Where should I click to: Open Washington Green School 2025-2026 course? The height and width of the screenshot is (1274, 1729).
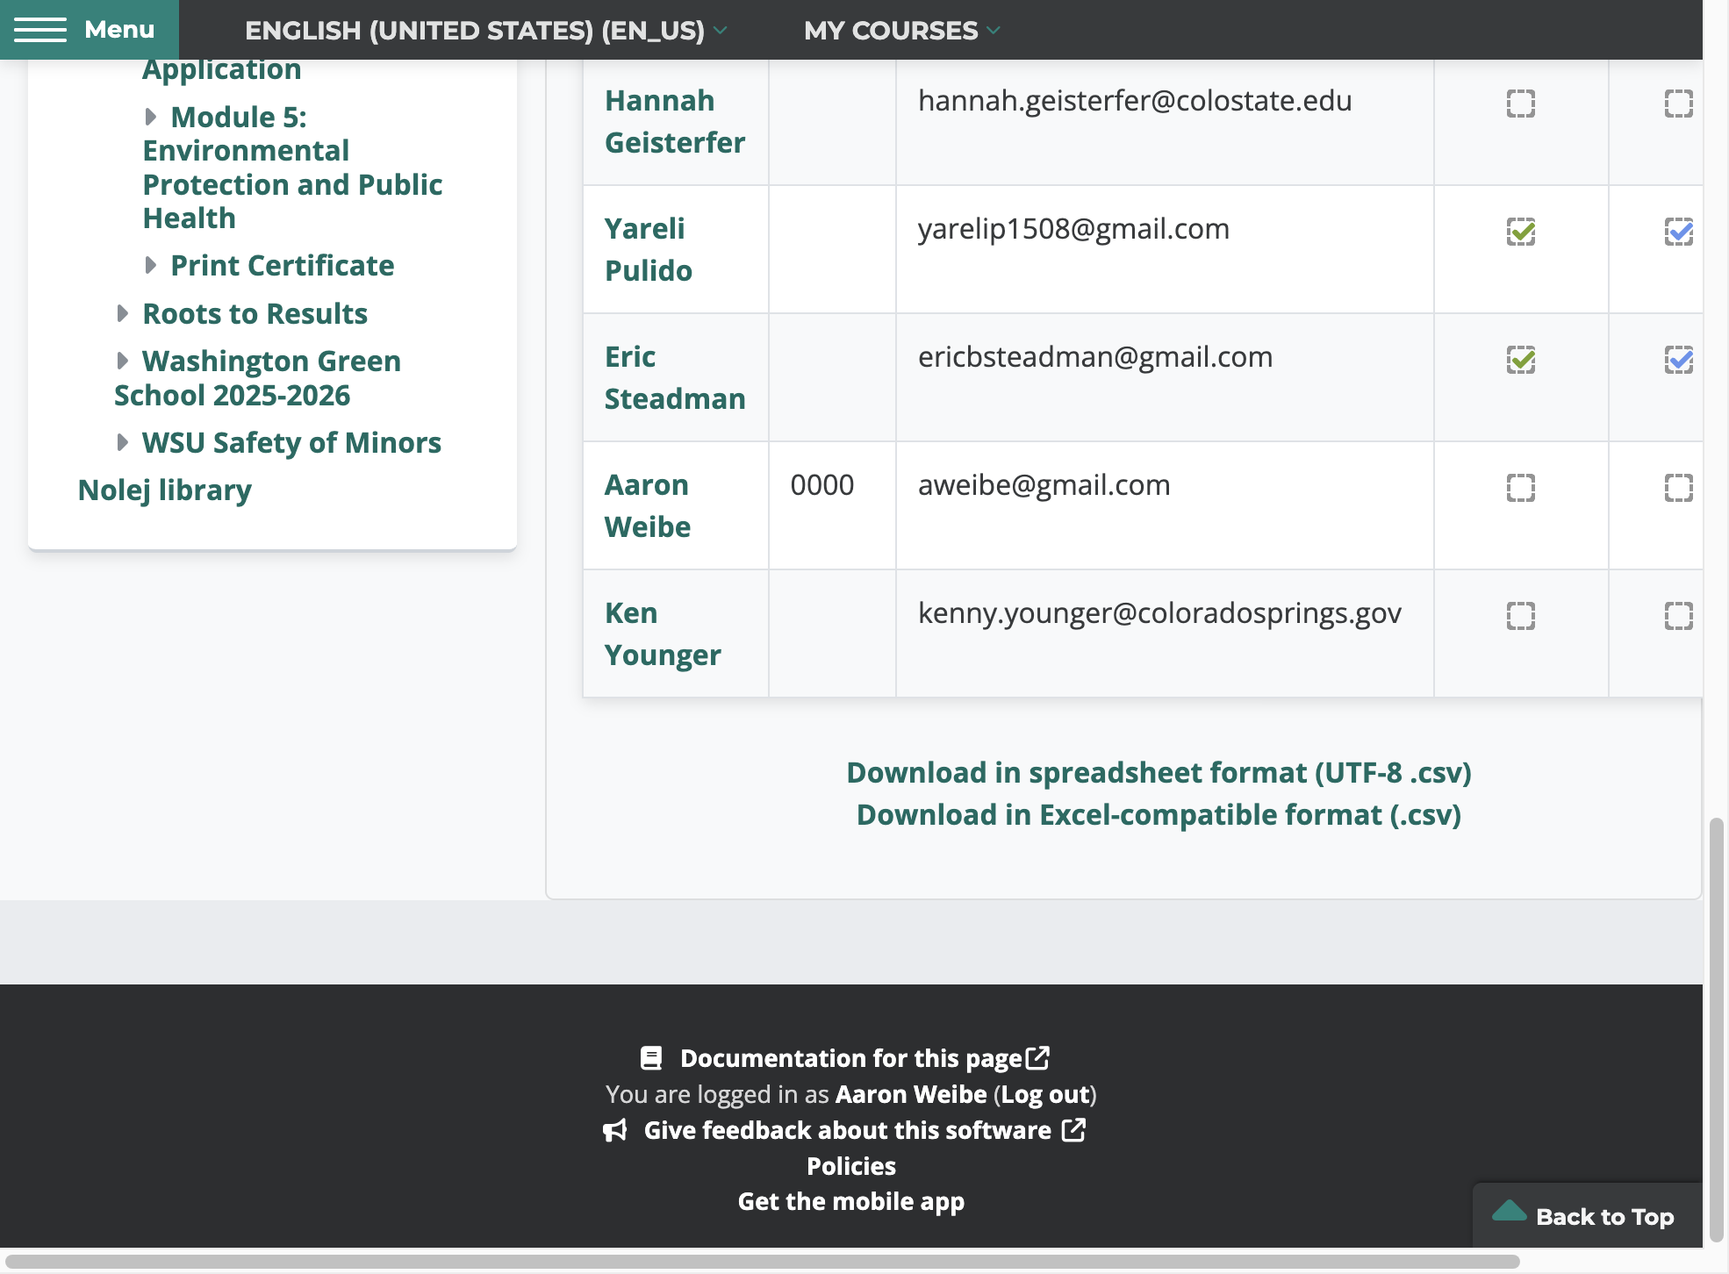pos(258,378)
